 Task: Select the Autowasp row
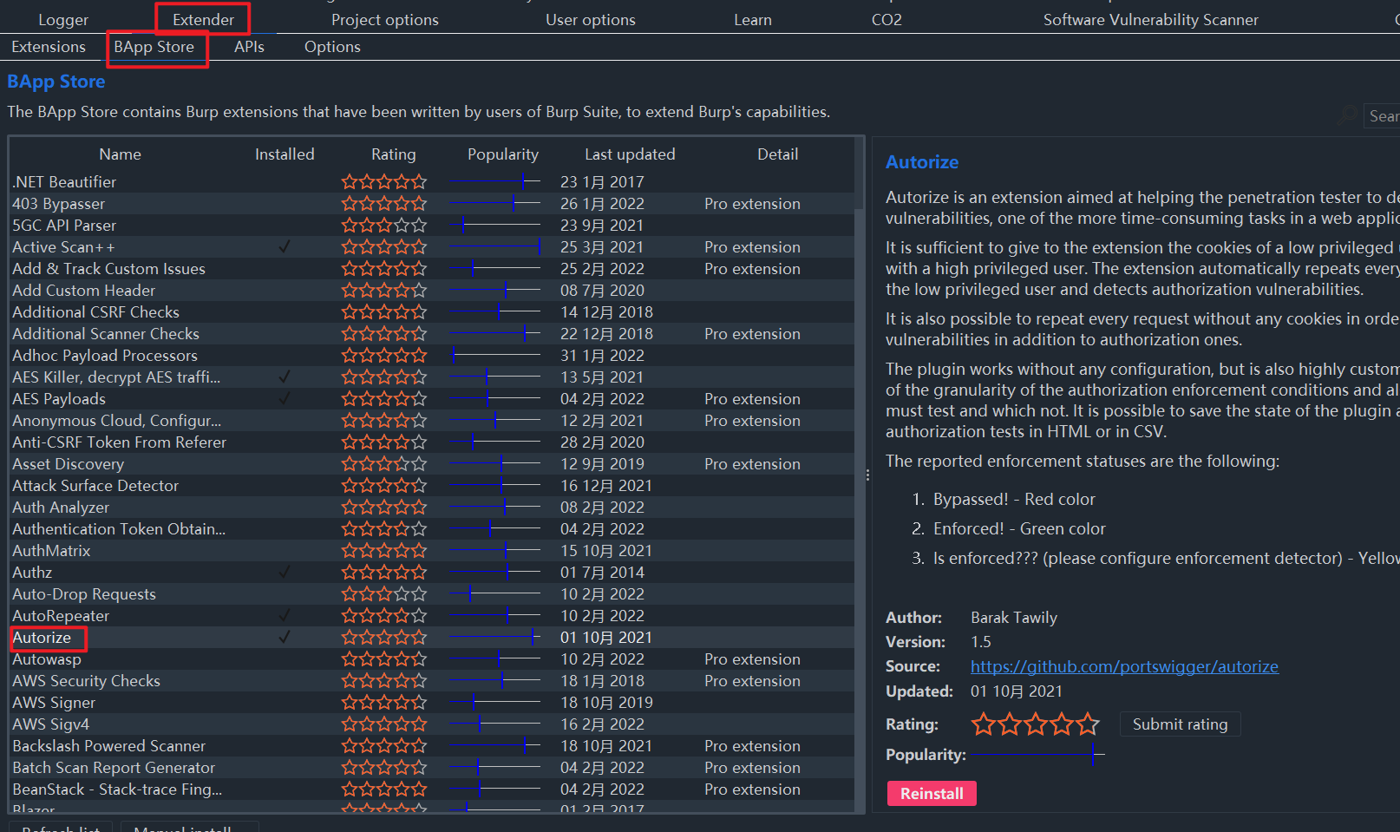coord(431,658)
